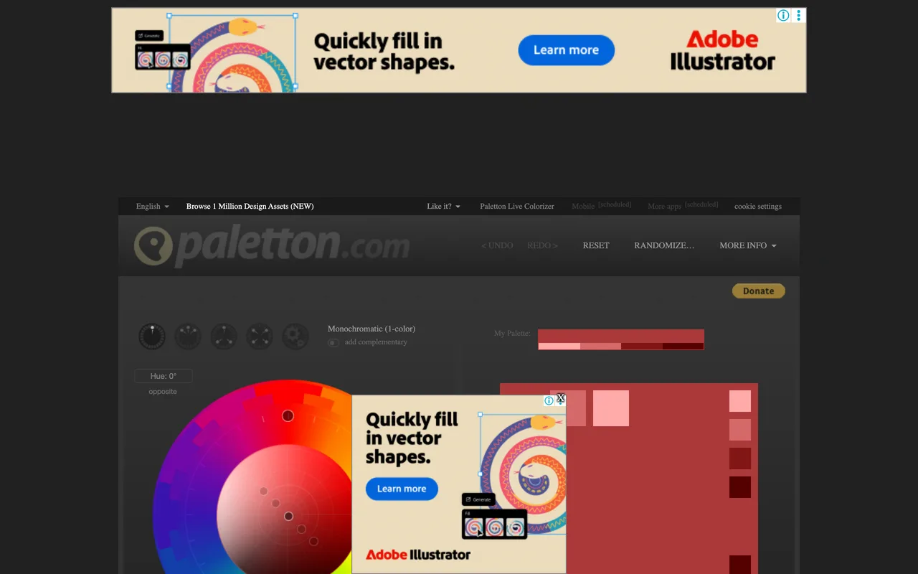Click the Mobile scheduled link
918x574 pixels.
coord(602,205)
